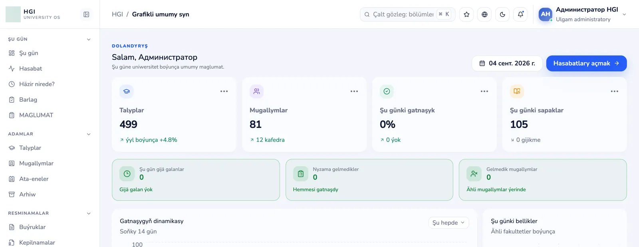This screenshot has height=247, width=639.
Task: Click the clipboard icon in Nyzama gelmedikler
Action: [x=301, y=174]
